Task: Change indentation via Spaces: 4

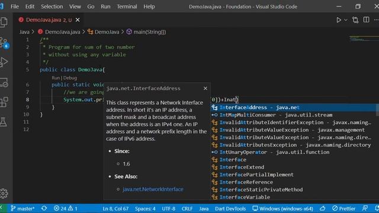Action: point(145,208)
